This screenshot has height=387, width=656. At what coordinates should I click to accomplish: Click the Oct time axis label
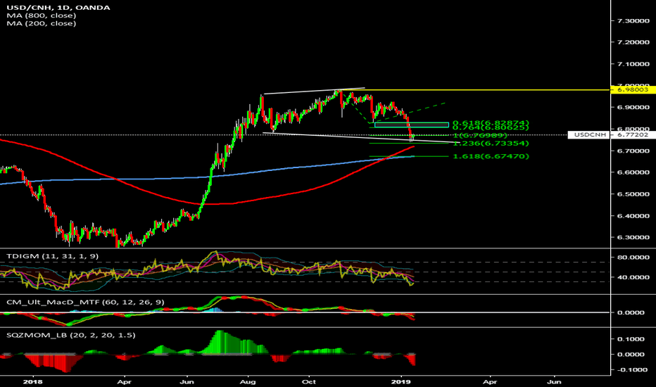[309, 382]
